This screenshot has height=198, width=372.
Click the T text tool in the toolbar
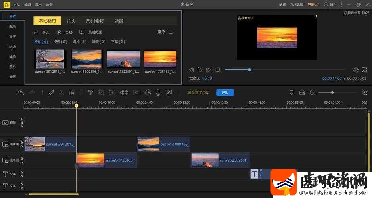coord(91,92)
